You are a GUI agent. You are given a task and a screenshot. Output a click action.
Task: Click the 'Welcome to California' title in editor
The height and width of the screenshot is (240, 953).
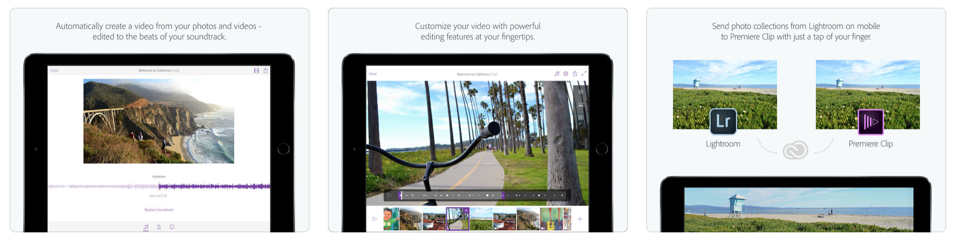(x=477, y=74)
